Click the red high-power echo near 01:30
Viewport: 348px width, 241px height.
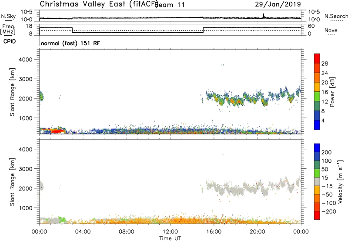coord(58,131)
